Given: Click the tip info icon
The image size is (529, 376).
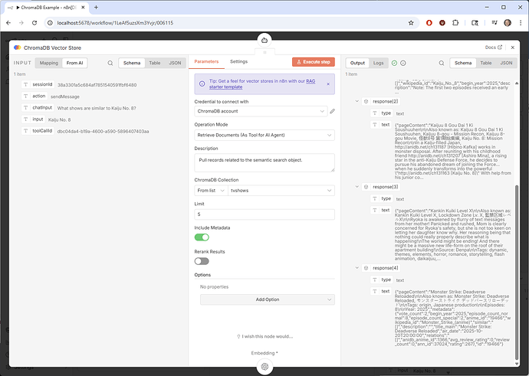Looking at the screenshot, I should 202,84.
